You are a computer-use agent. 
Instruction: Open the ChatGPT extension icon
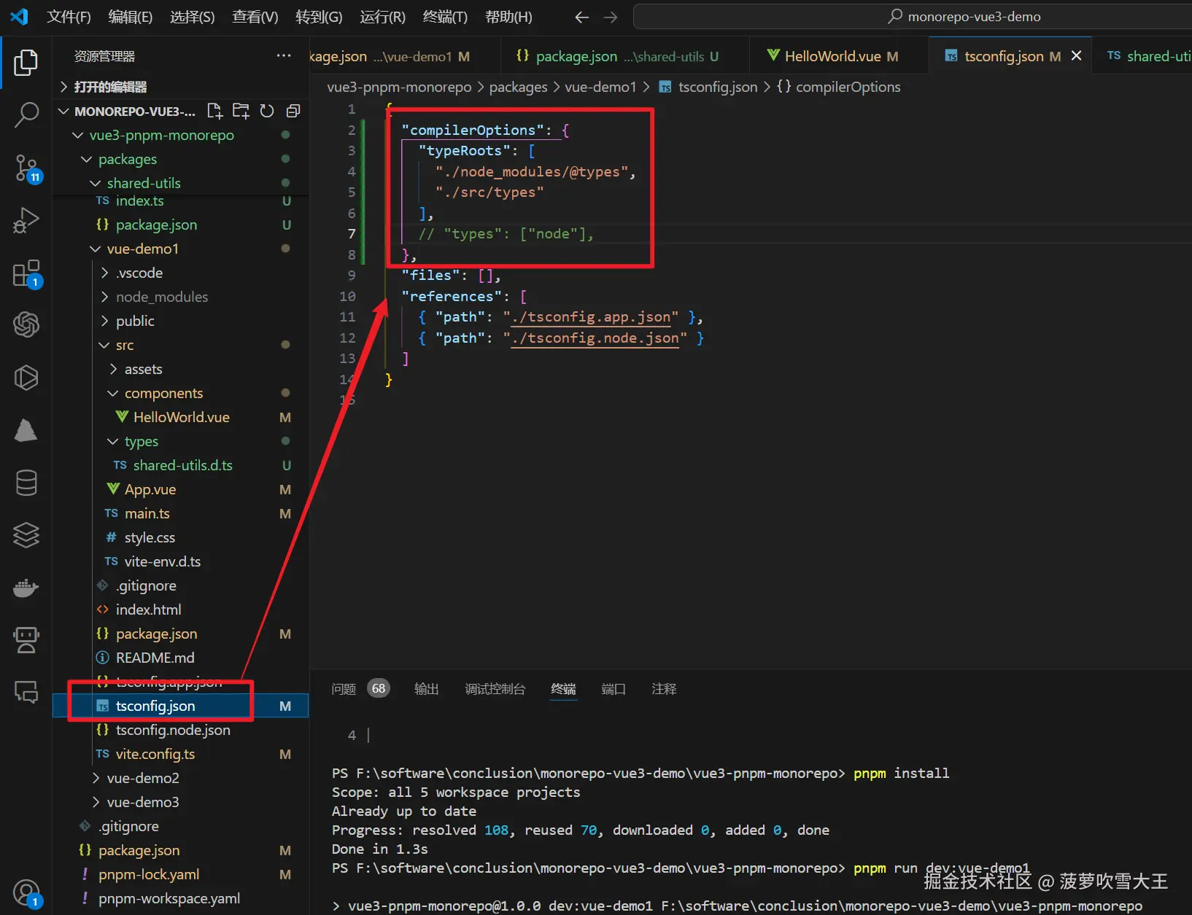pos(26,324)
